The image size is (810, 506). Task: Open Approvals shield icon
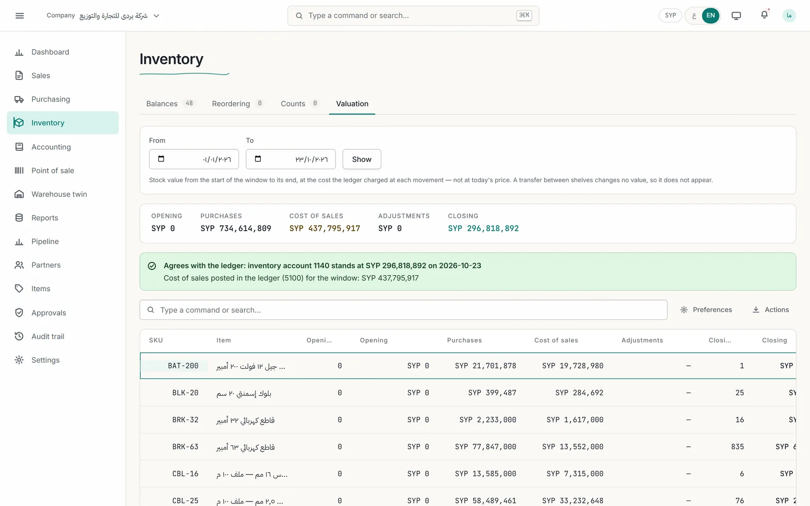pyautogui.click(x=19, y=313)
